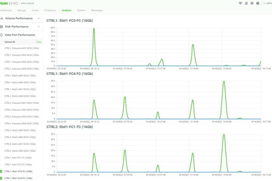Open the Dashboard tab

(6, 10)
